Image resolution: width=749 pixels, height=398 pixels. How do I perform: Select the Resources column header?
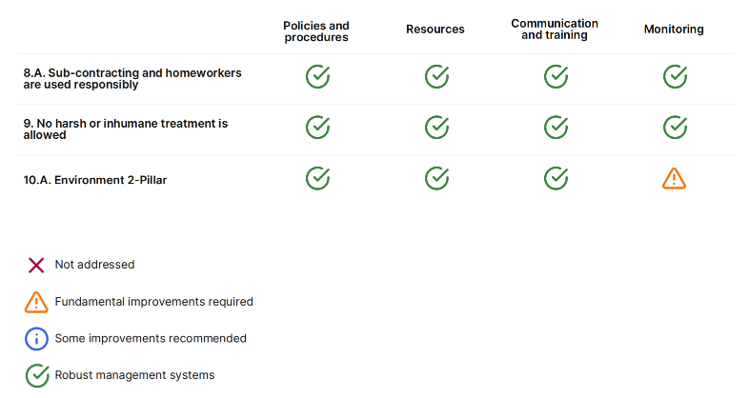pyautogui.click(x=435, y=30)
